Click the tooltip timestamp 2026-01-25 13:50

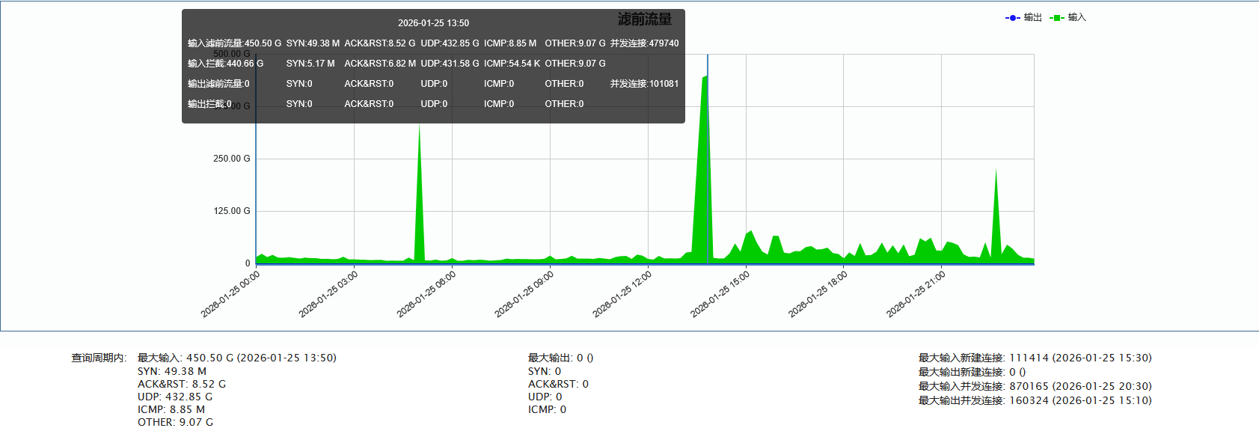[433, 23]
